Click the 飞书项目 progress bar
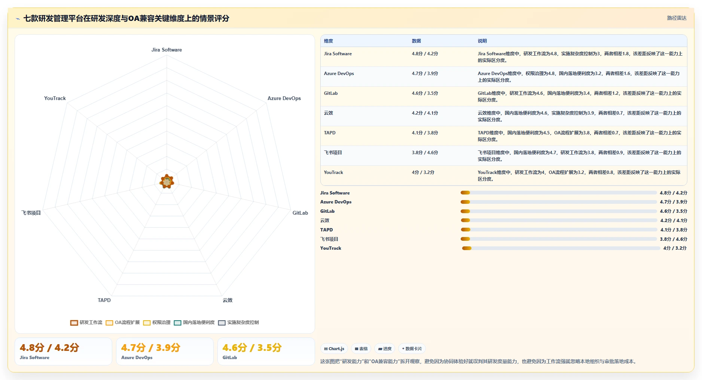This screenshot has height=380, width=702. [559, 239]
